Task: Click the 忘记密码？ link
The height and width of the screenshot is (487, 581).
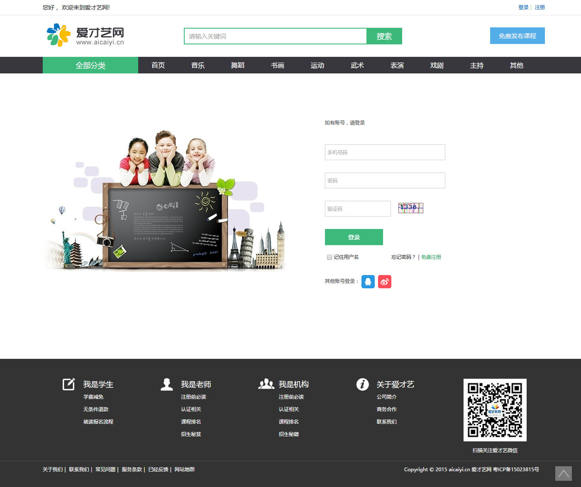Action: 403,257
